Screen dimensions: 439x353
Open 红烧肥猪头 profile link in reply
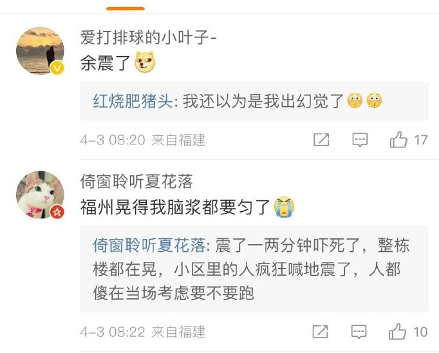point(133,101)
